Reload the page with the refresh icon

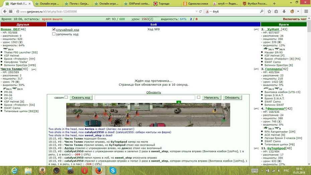coord(200,11)
